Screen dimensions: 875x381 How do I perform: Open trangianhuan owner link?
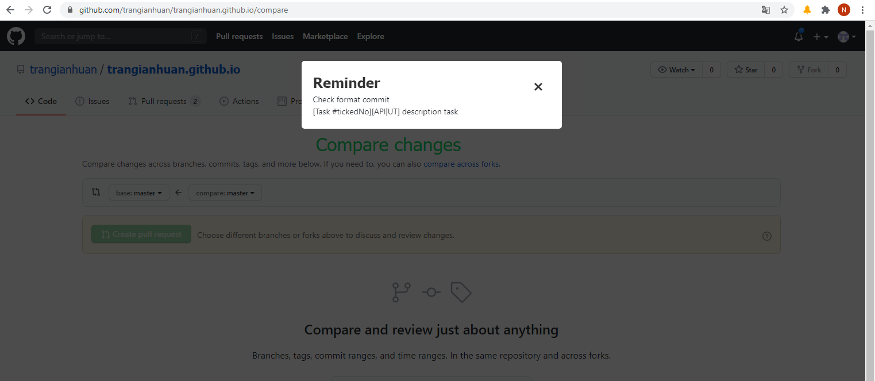click(63, 70)
